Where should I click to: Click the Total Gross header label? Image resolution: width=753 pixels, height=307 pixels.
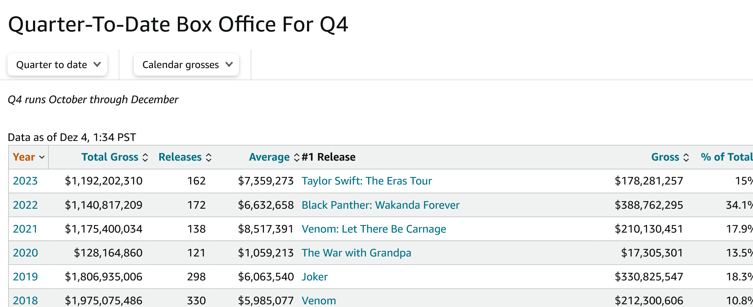(x=110, y=157)
